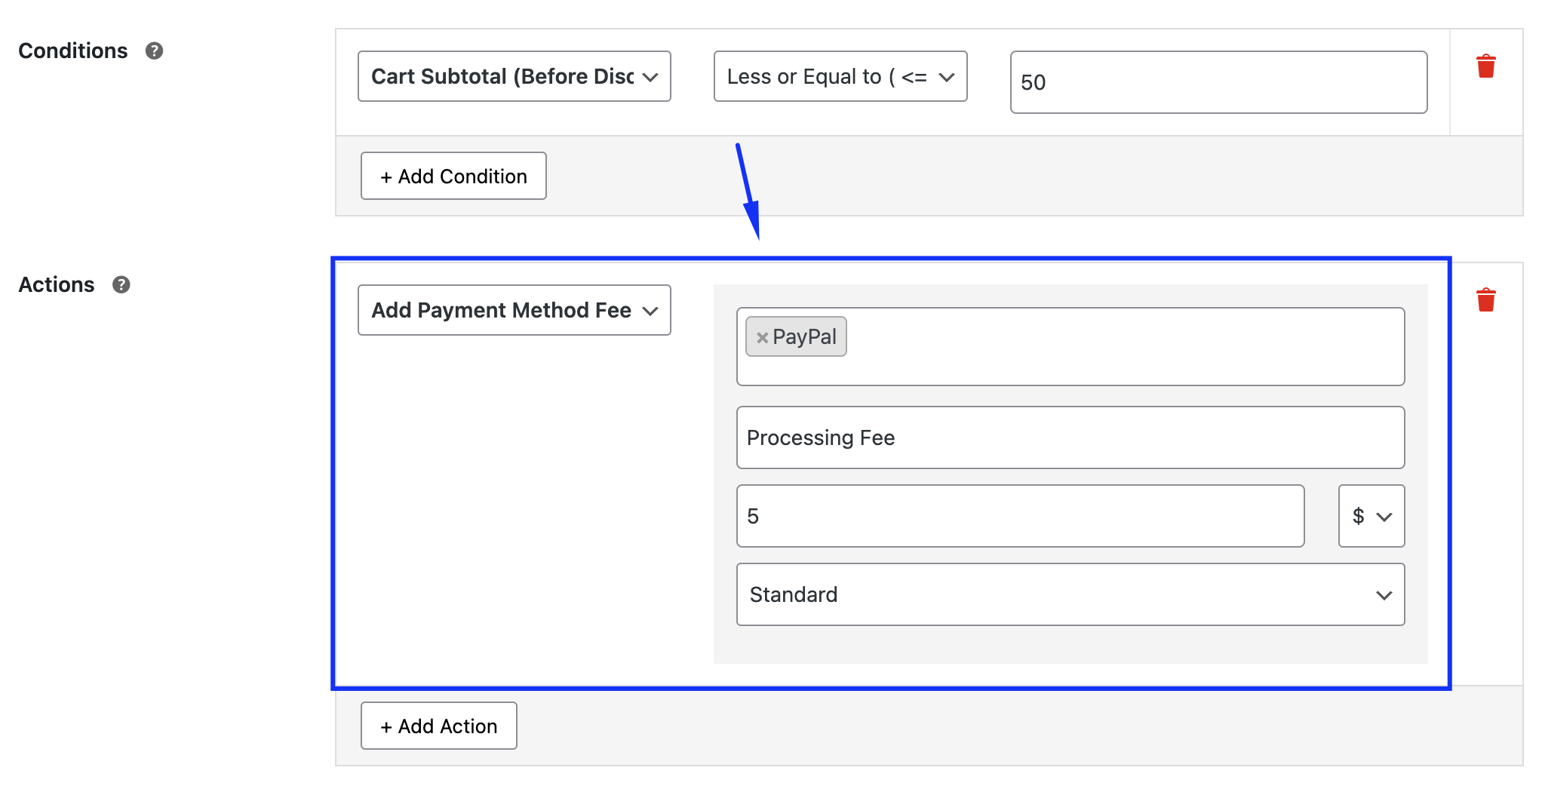Click the Conditions section label
Image resolution: width=1542 pixels, height=792 pixels.
73,51
